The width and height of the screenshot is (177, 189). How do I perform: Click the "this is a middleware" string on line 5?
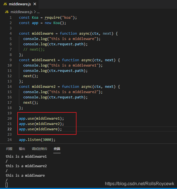coord(73,39)
